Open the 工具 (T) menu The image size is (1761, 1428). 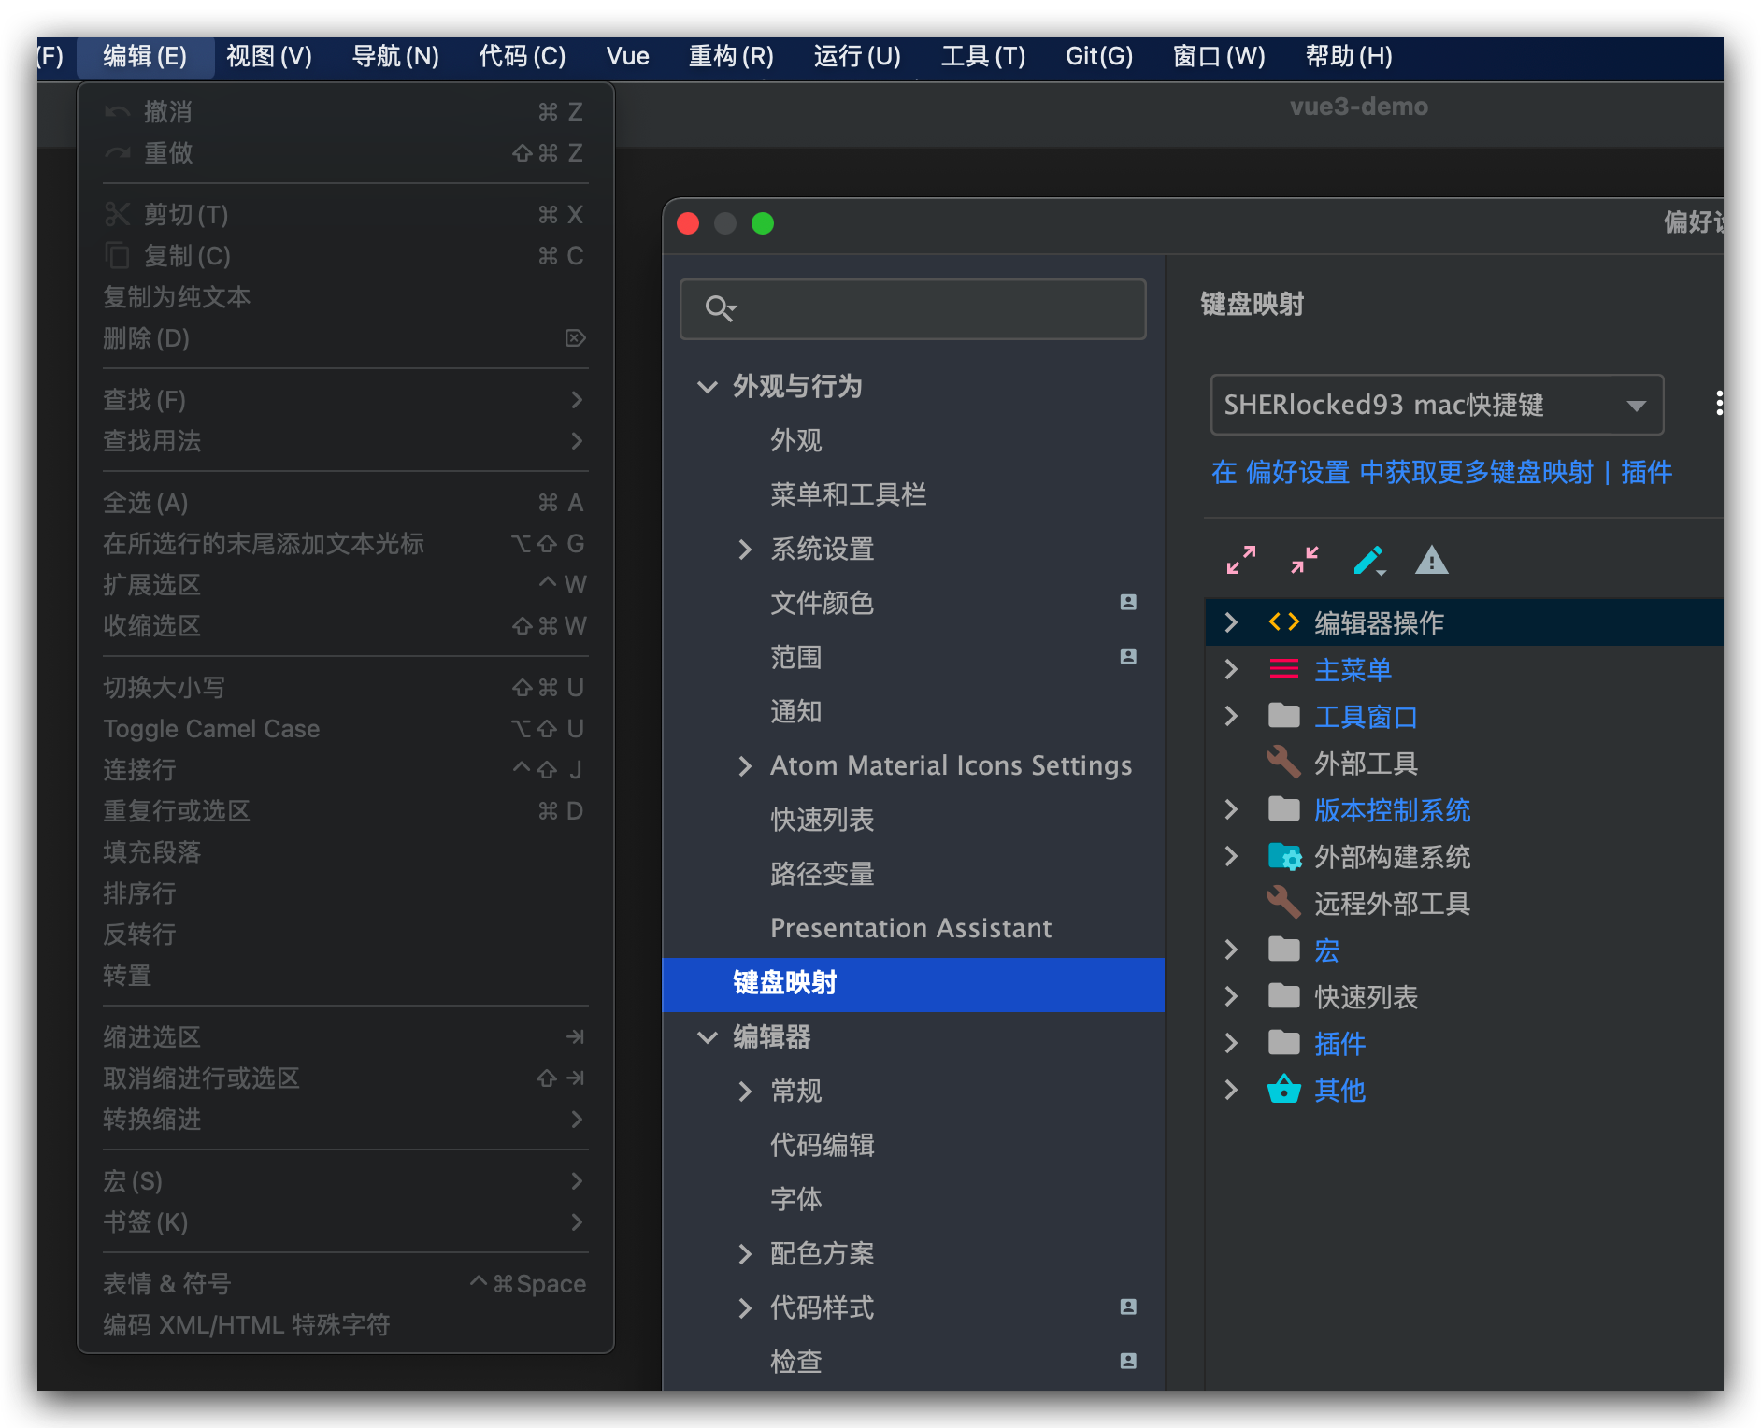tap(983, 56)
